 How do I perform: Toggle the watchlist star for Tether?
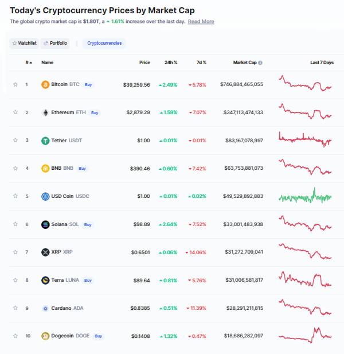pyautogui.click(x=15, y=140)
